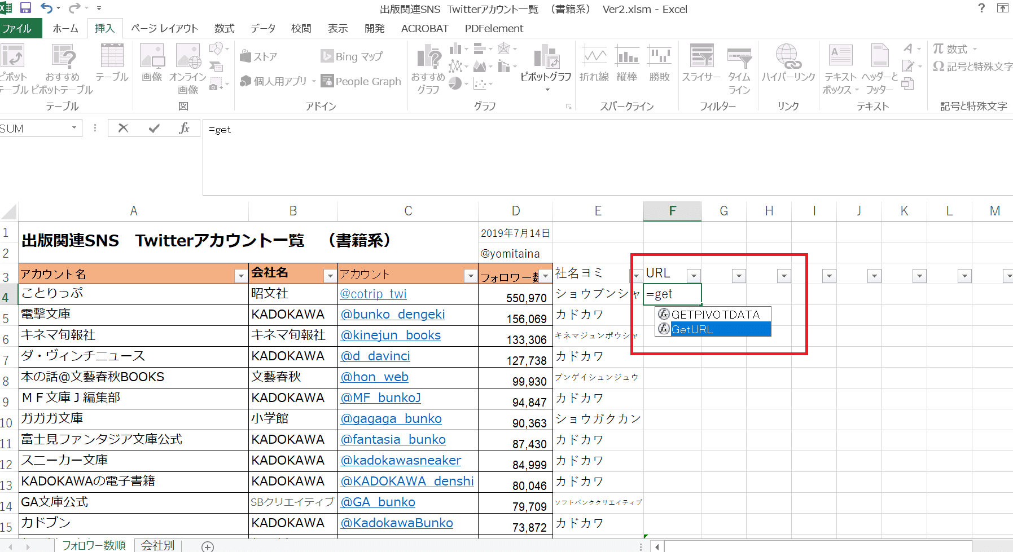
Task: Confirm formula entry with the check mark
Action: [154, 129]
